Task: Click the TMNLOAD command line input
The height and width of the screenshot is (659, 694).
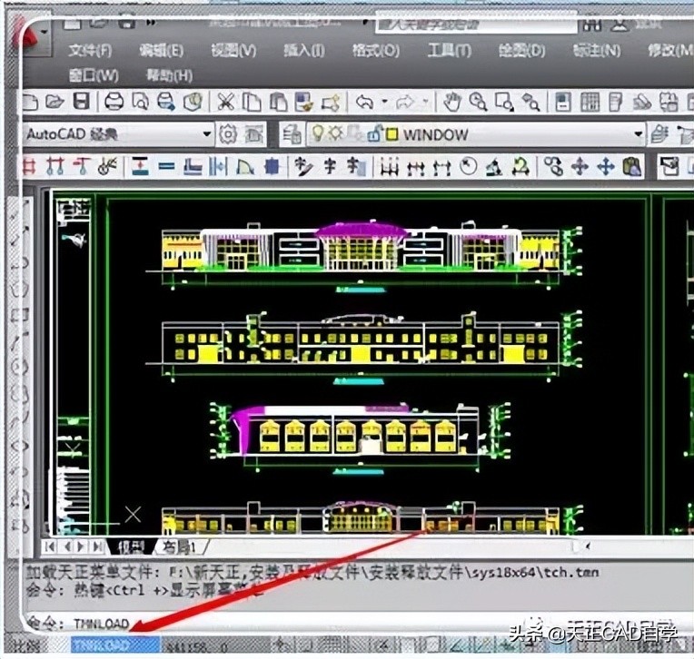Action: [100, 624]
